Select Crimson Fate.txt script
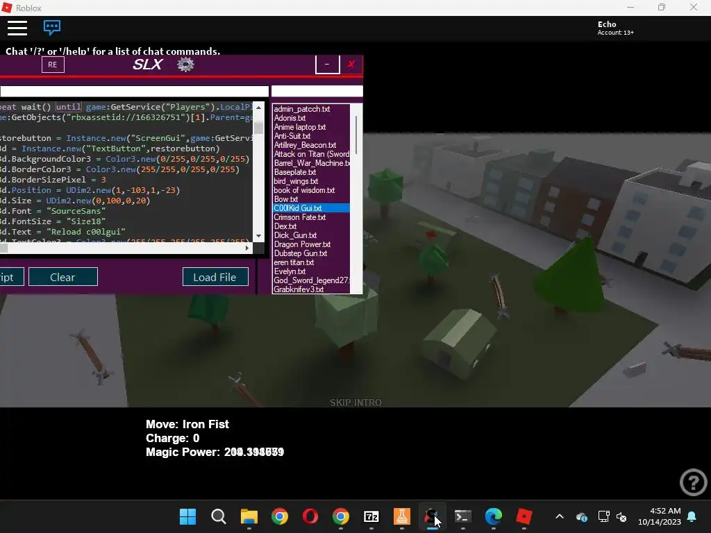Viewport: 711px width, 533px height. pyautogui.click(x=311, y=217)
